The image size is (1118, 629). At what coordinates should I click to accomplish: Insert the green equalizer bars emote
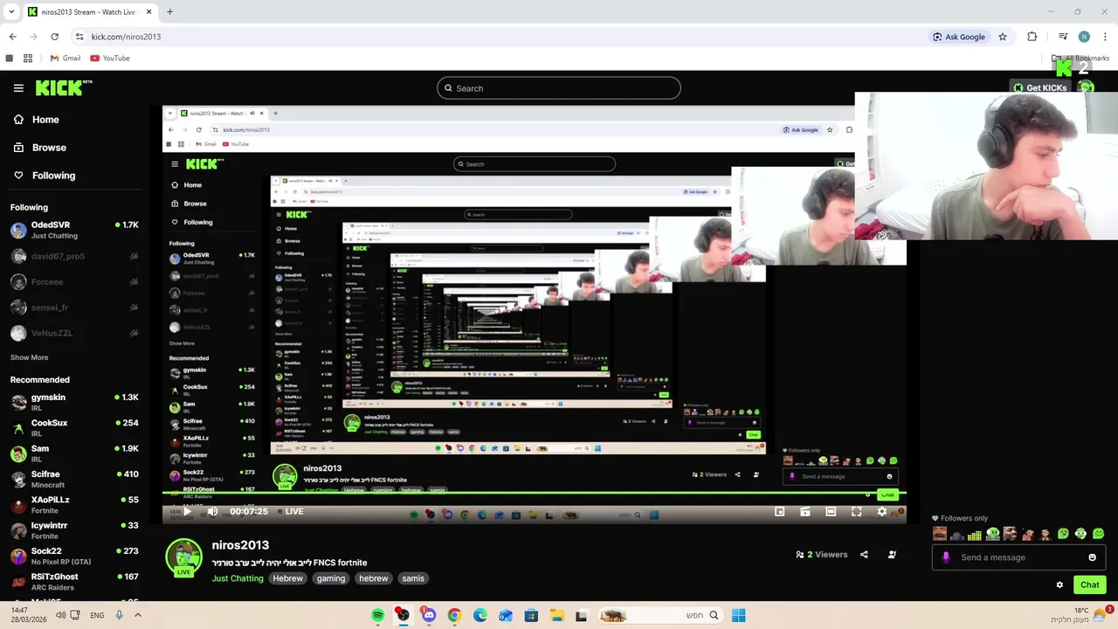[975, 534]
